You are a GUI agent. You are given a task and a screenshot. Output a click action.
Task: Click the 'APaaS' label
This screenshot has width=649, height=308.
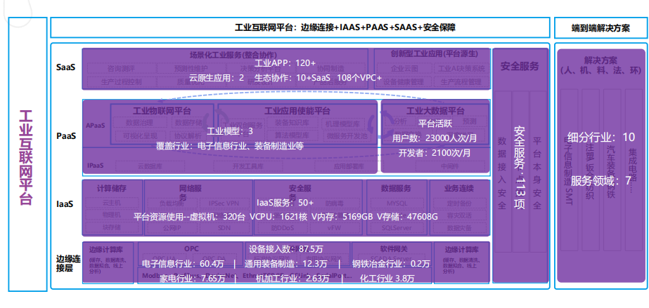[96, 125]
